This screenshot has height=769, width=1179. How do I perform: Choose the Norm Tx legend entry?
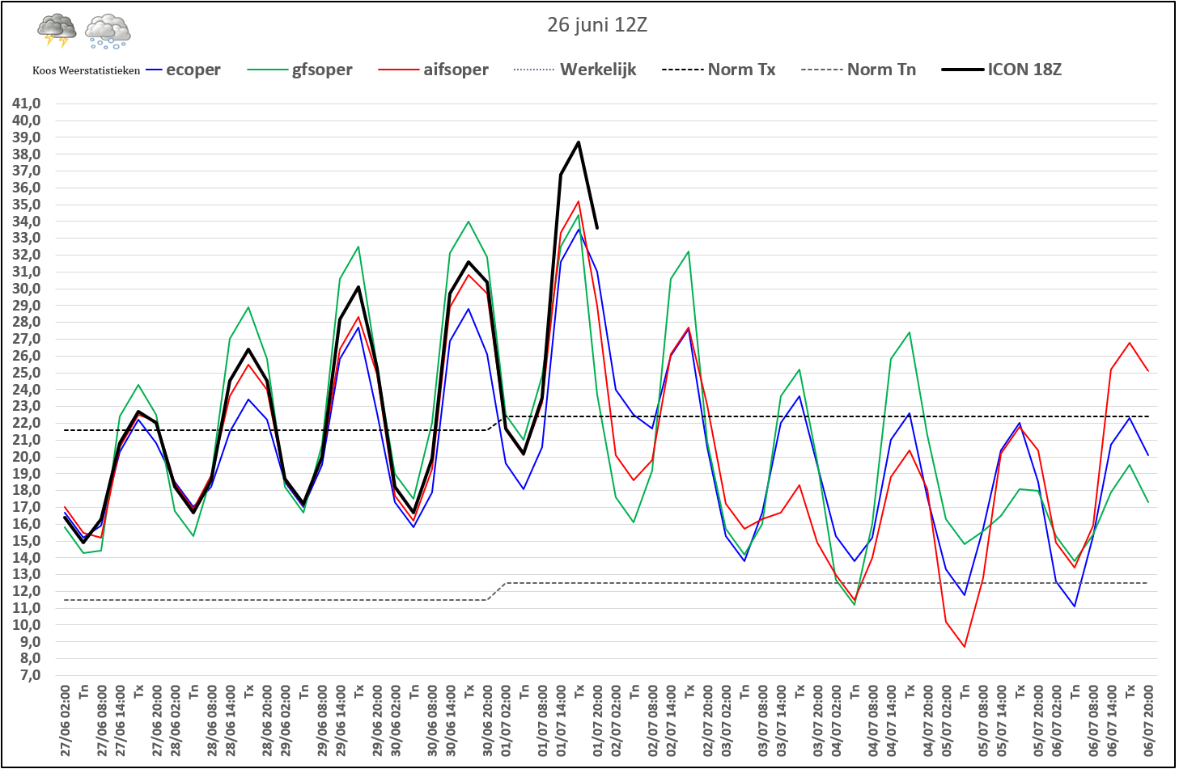719,70
